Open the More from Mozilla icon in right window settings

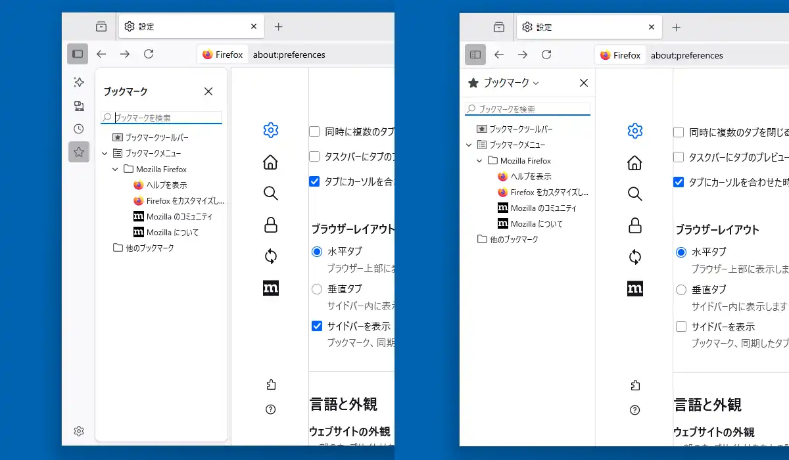(x=635, y=288)
